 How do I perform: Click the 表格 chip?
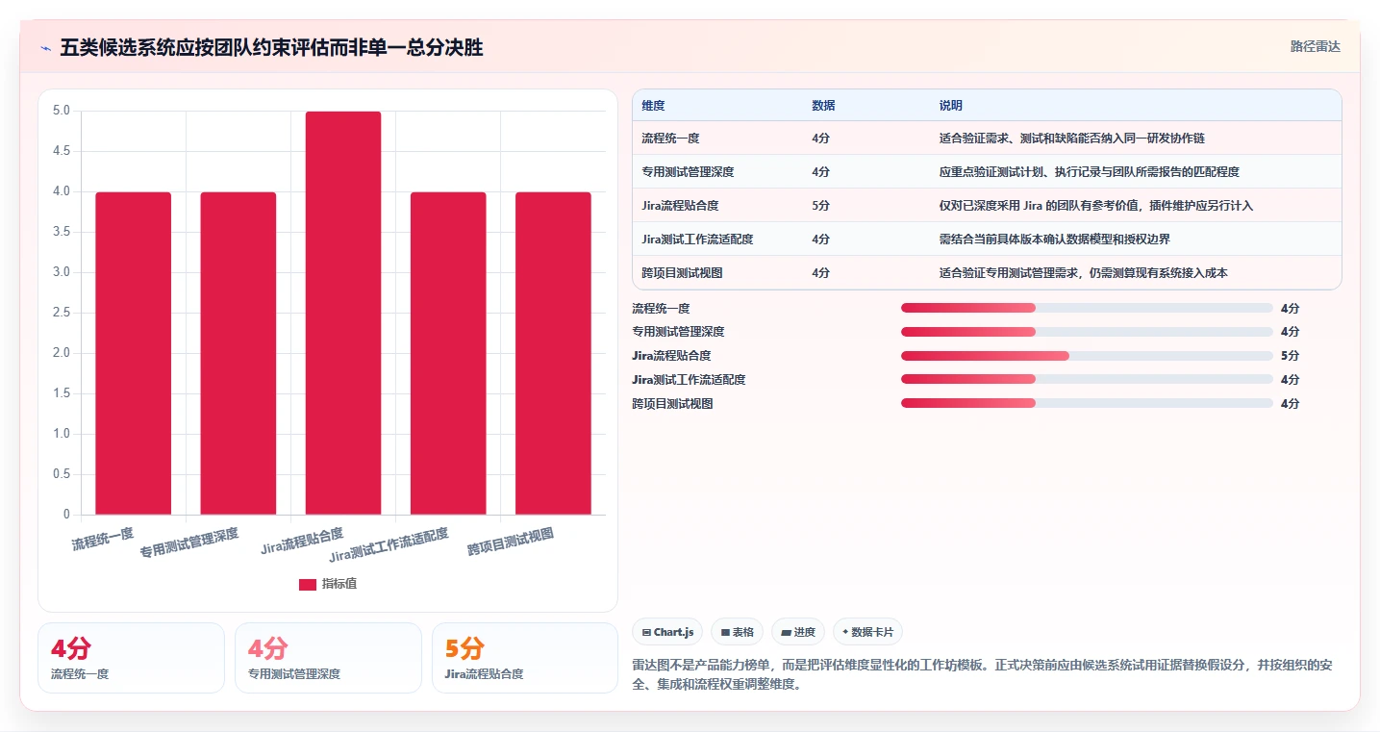[x=737, y=632]
